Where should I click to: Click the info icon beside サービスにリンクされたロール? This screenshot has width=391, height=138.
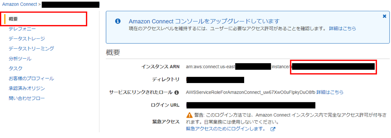click(x=177, y=92)
